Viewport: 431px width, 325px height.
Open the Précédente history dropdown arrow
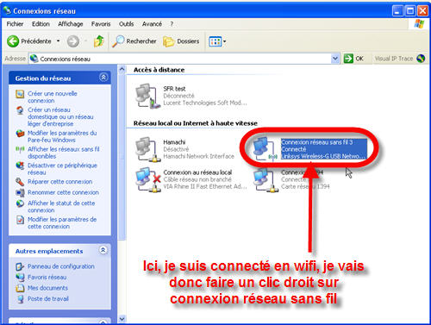[x=58, y=41]
